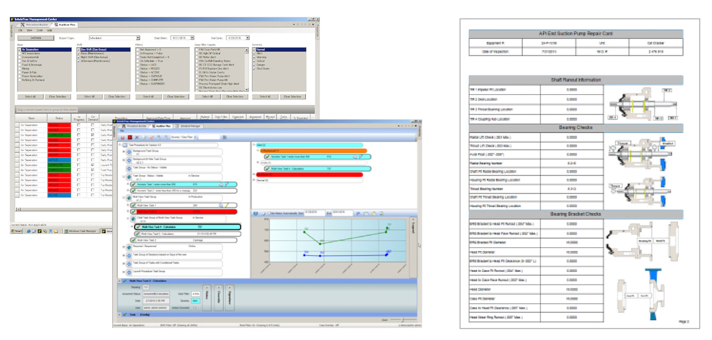Toggle the Air Separation base checkbox
This screenshot has height=340, width=712.
pyautogui.click(x=19, y=49)
